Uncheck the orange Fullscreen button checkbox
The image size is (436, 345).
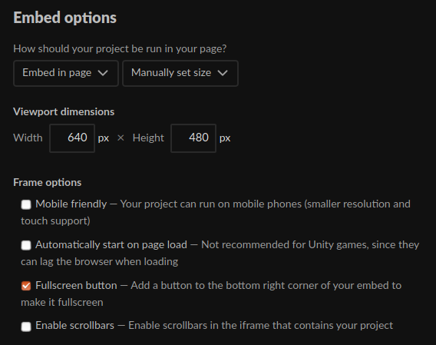point(26,286)
